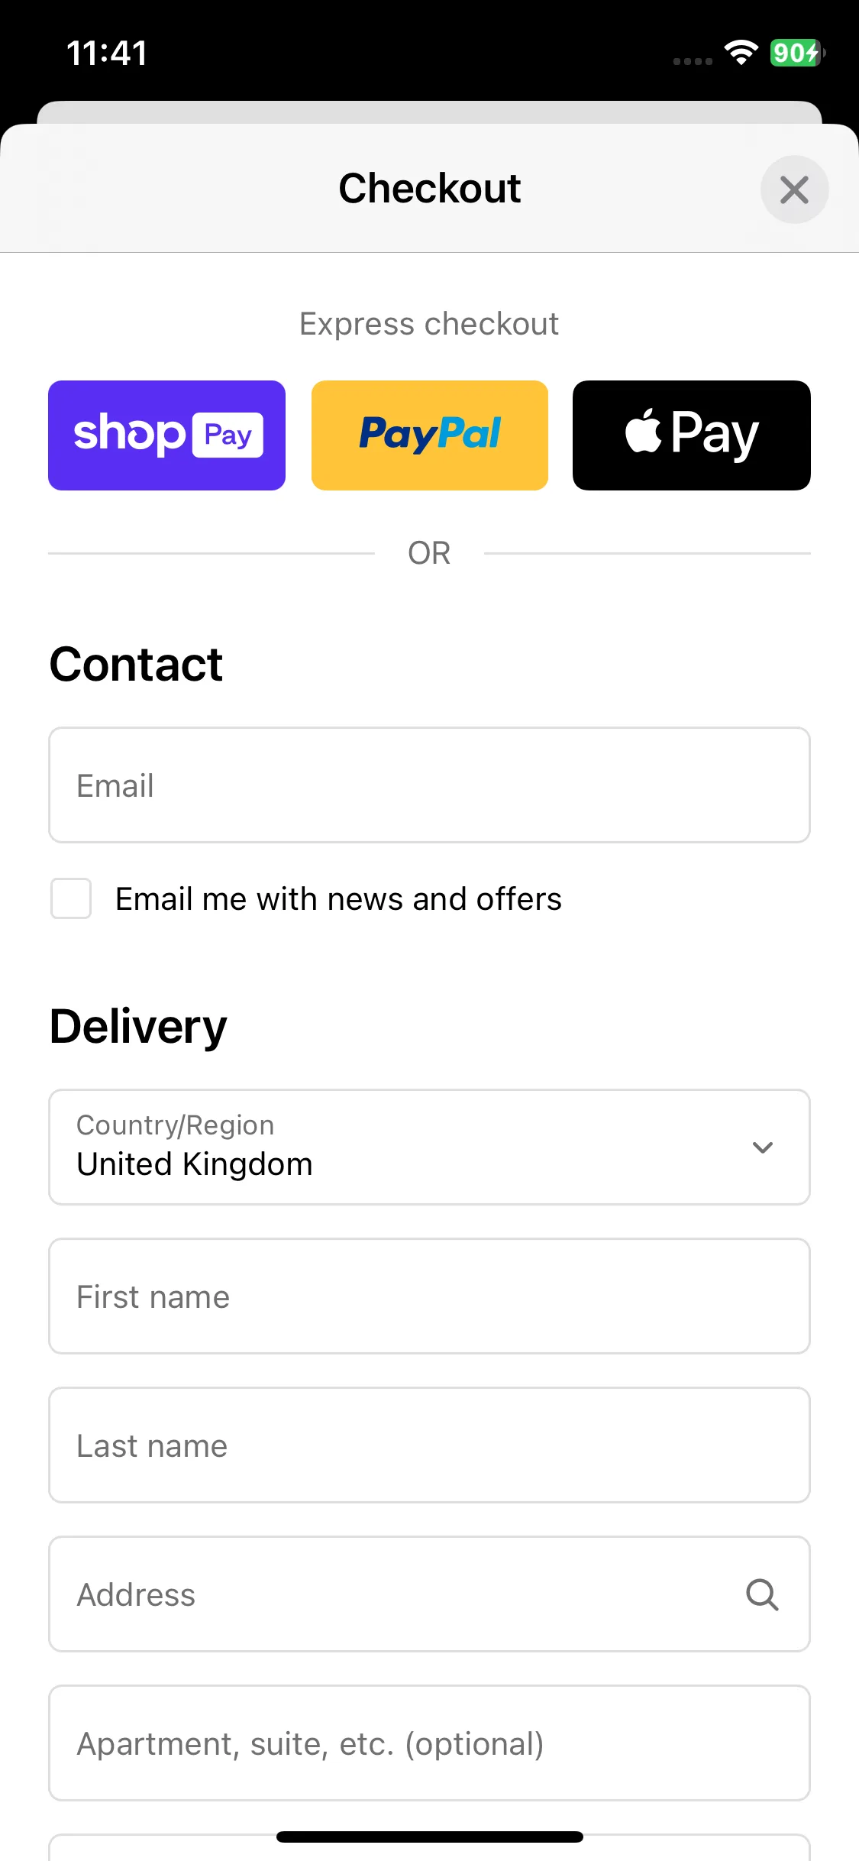This screenshot has width=859, height=1861.
Task: Choose PayPal express checkout
Action: coord(430,435)
